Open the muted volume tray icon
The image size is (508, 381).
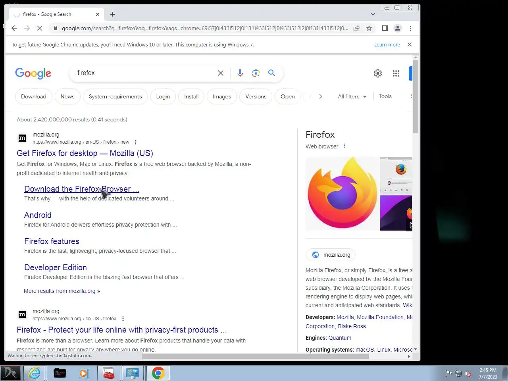pyautogui.click(x=468, y=373)
